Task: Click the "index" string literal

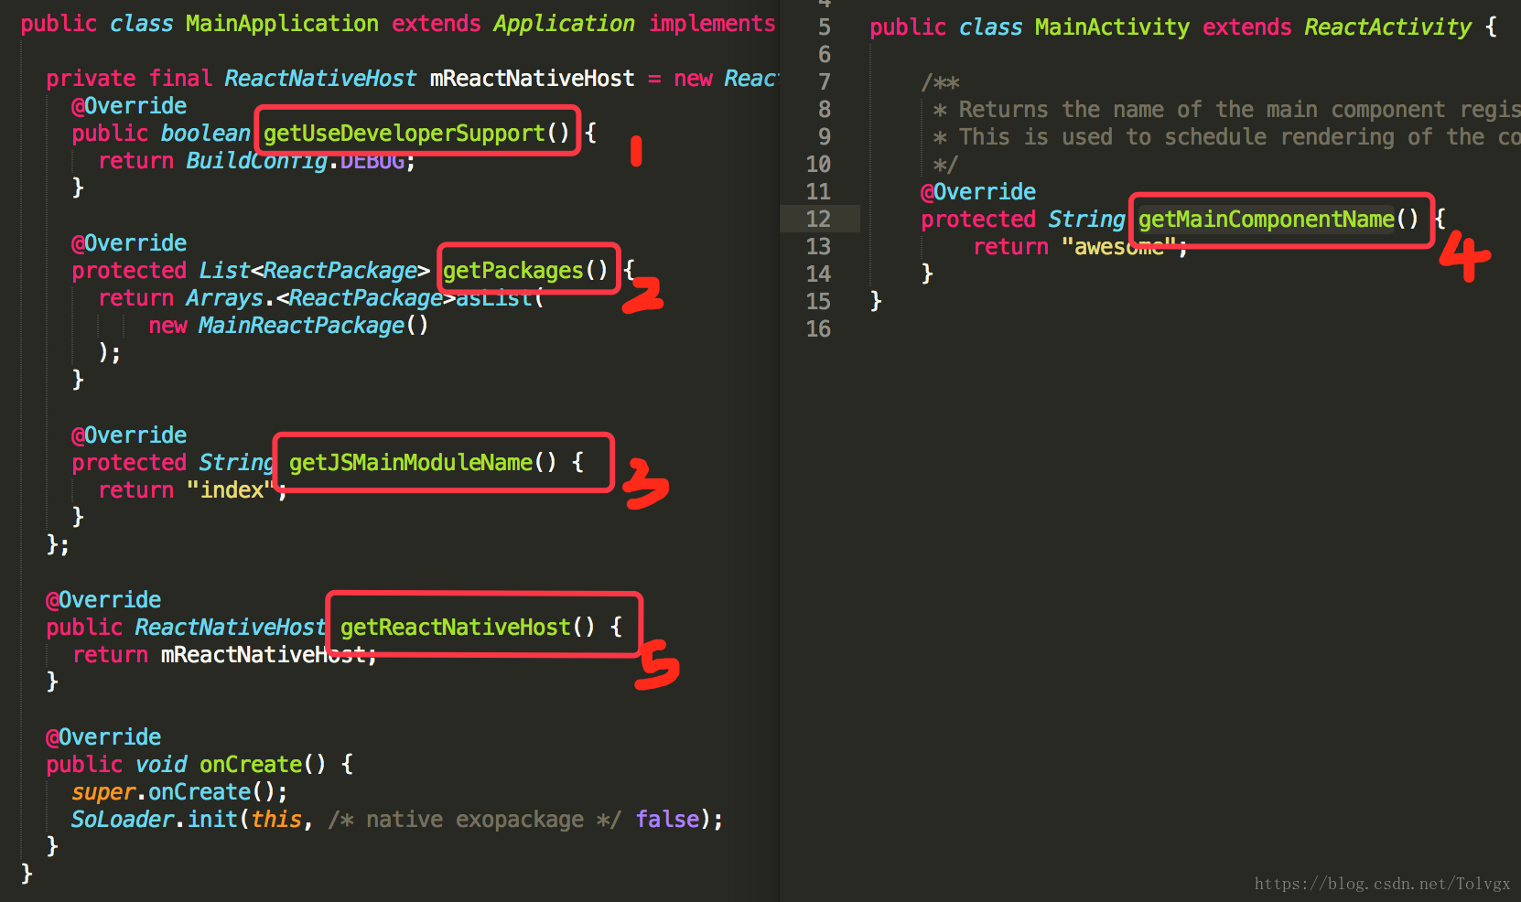Action: click(231, 490)
